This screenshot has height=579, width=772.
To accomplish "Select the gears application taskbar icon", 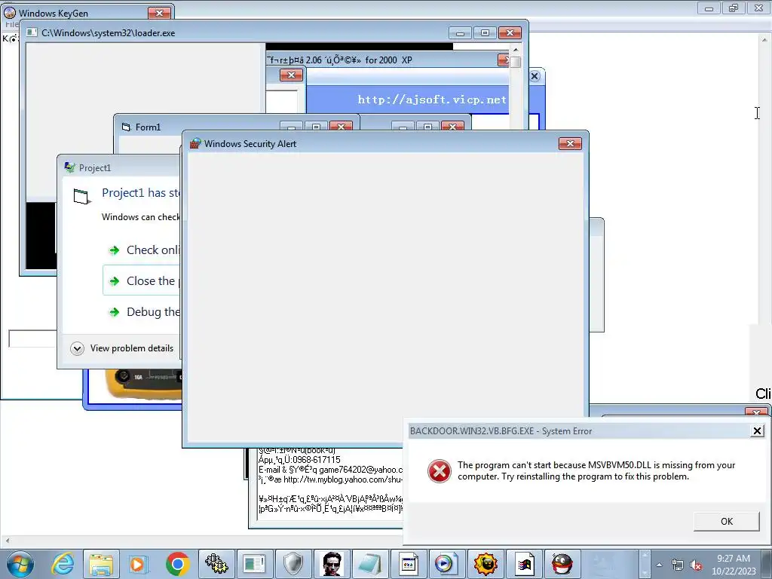I will 216,564.
